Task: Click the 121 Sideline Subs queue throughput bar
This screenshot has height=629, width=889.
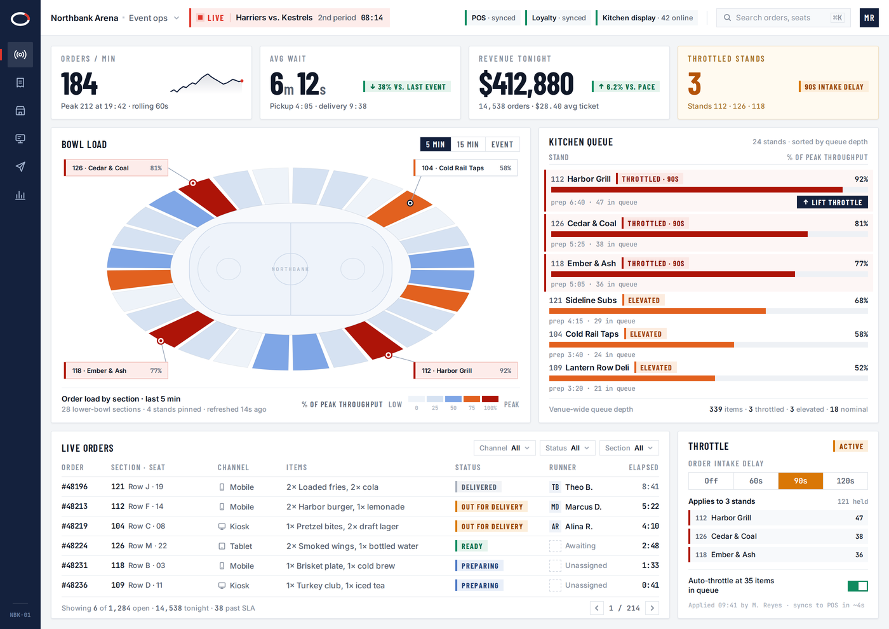Action: [x=709, y=311]
